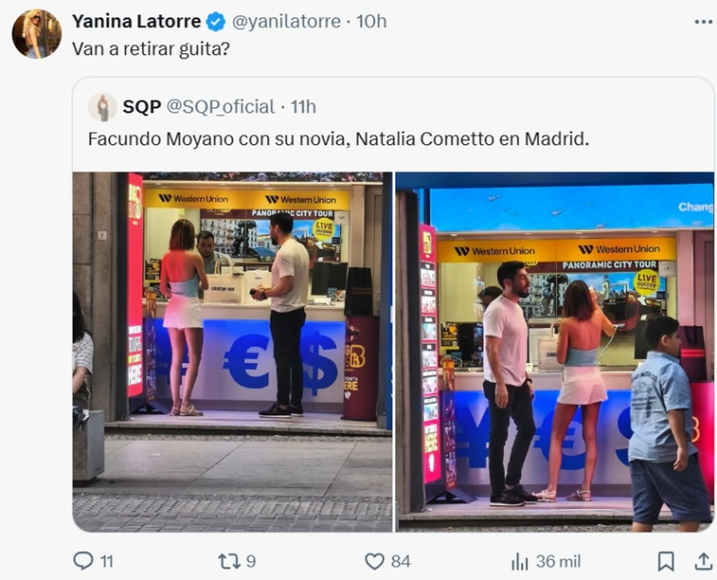Open the view analytics bar chart icon
717x580 pixels.
click(x=520, y=561)
